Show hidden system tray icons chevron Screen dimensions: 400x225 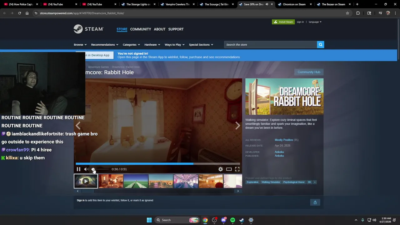pos(356,220)
